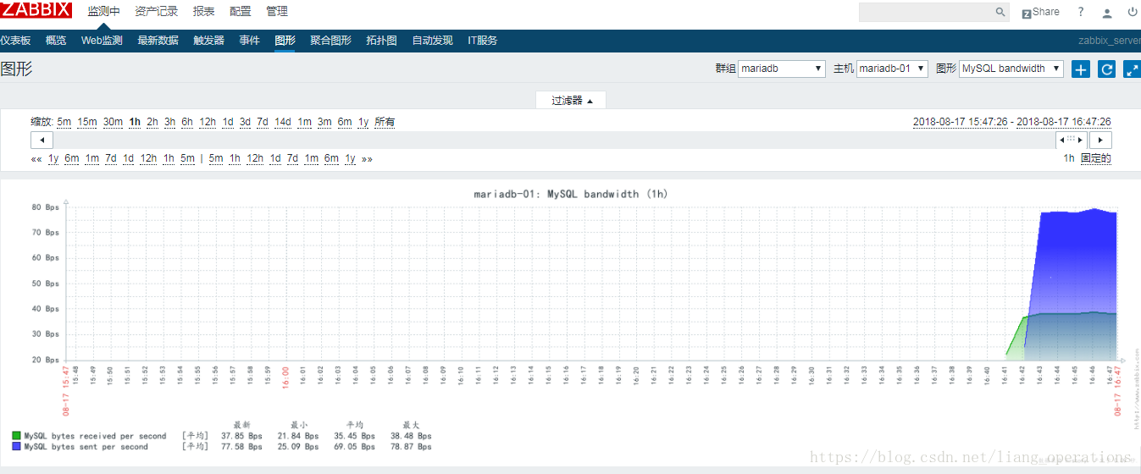Open the 监测中 main menu
This screenshot has height=474, width=1141.
pos(104,12)
